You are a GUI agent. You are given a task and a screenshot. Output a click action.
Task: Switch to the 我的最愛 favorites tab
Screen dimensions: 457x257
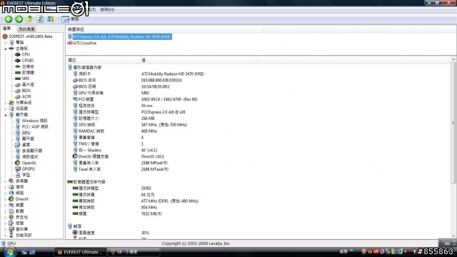(x=26, y=29)
